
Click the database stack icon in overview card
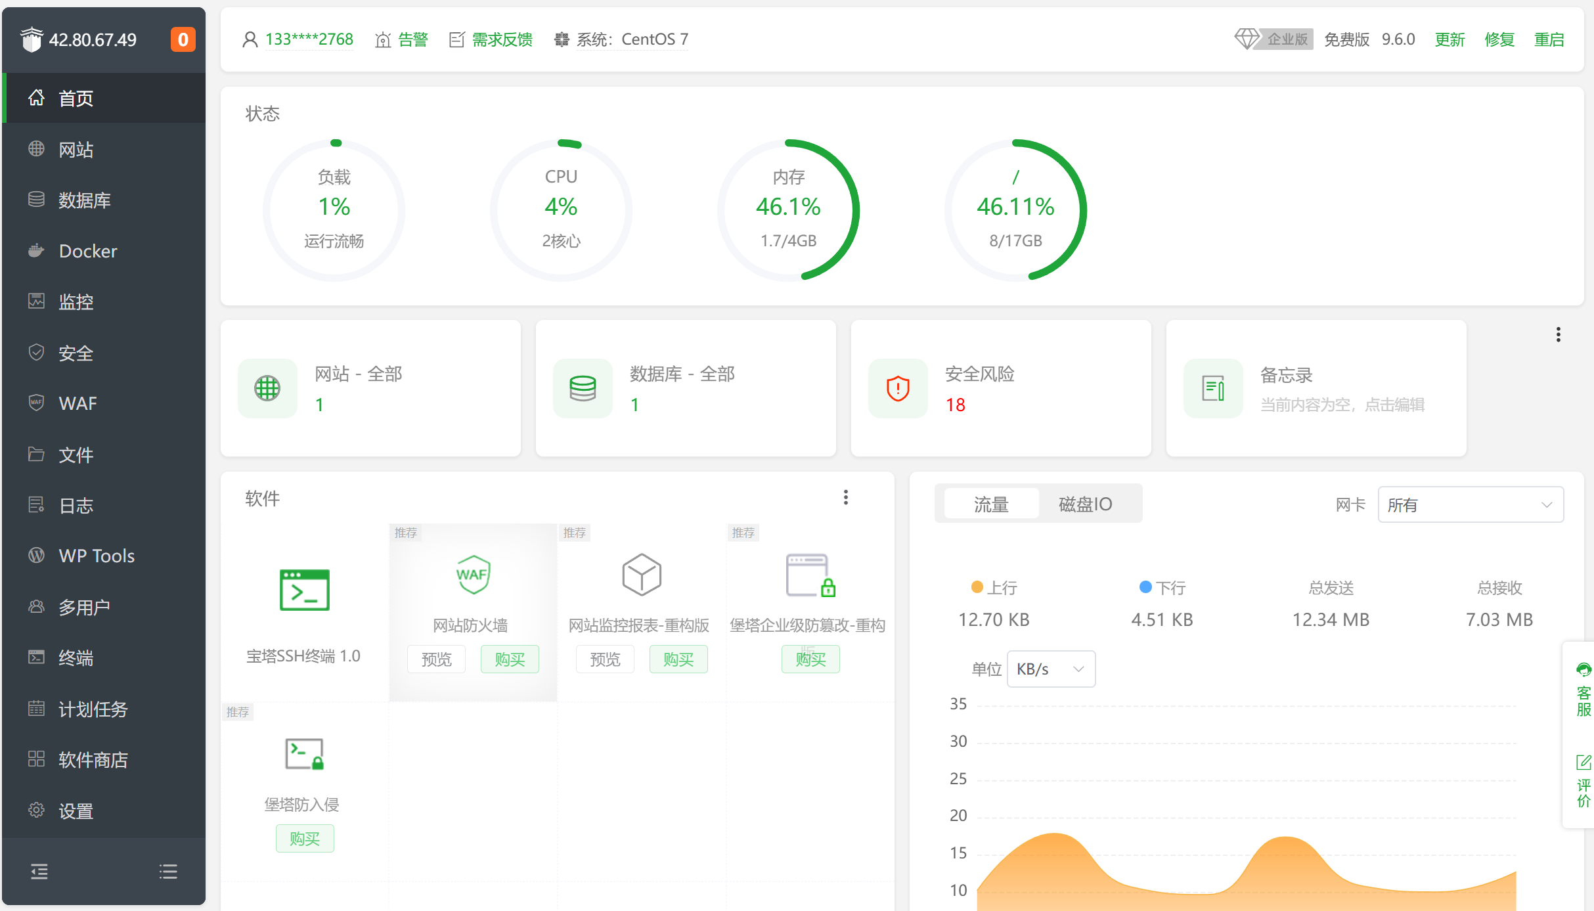[583, 388]
